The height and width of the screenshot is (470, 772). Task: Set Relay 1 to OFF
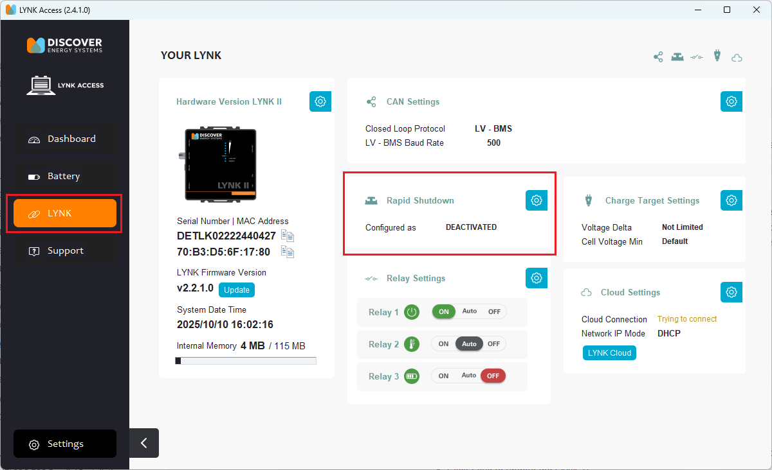pyautogui.click(x=493, y=311)
